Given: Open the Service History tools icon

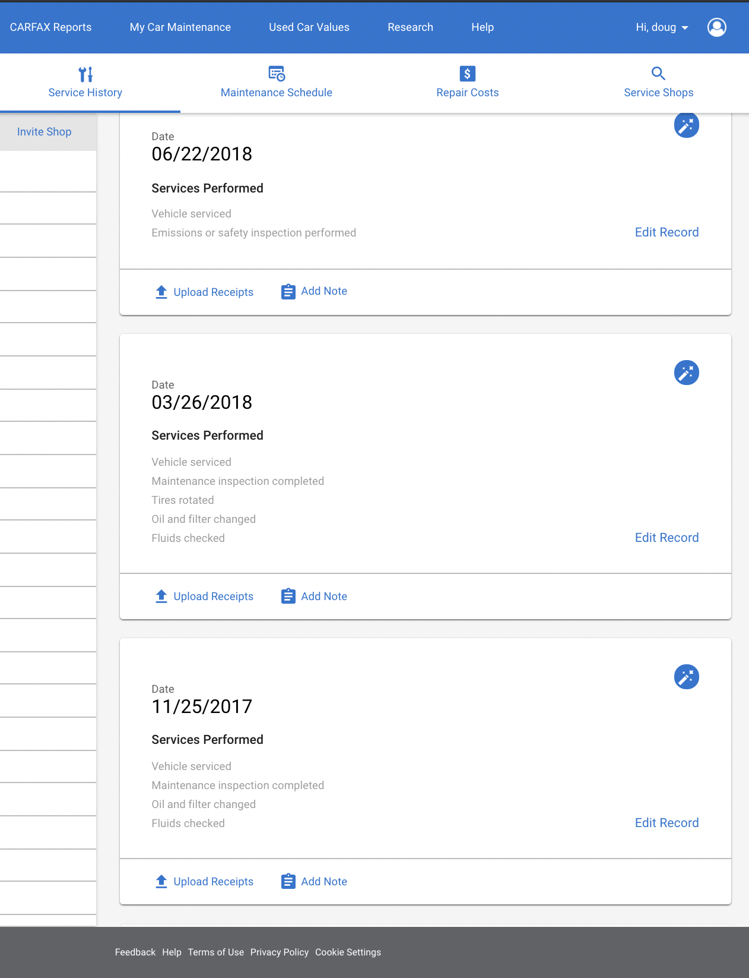Looking at the screenshot, I should [85, 74].
